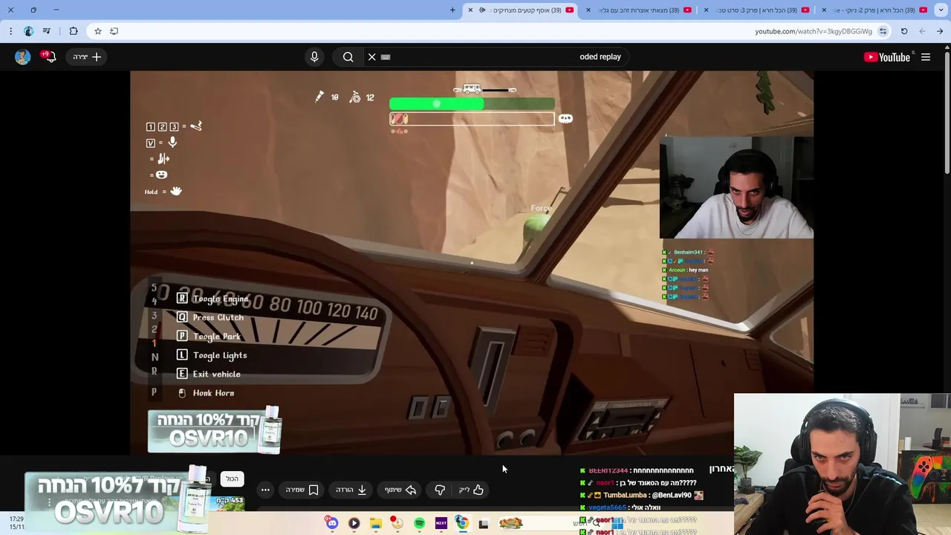Open the NEXT app taskbar icon
This screenshot has height=535, width=951.
tap(441, 523)
